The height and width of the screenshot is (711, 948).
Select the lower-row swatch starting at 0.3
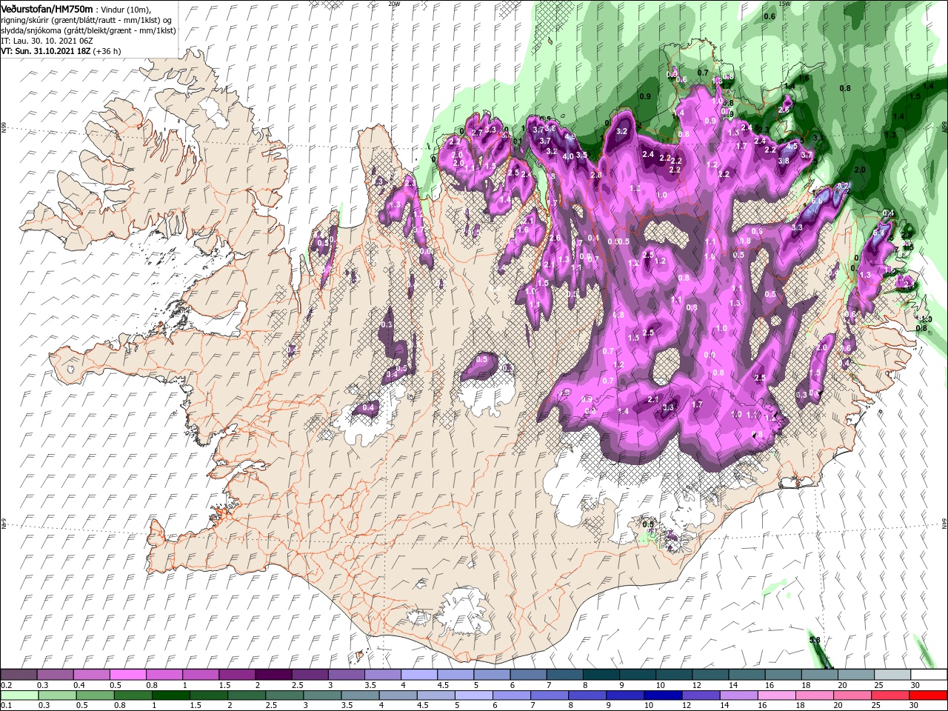[x=57, y=695]
